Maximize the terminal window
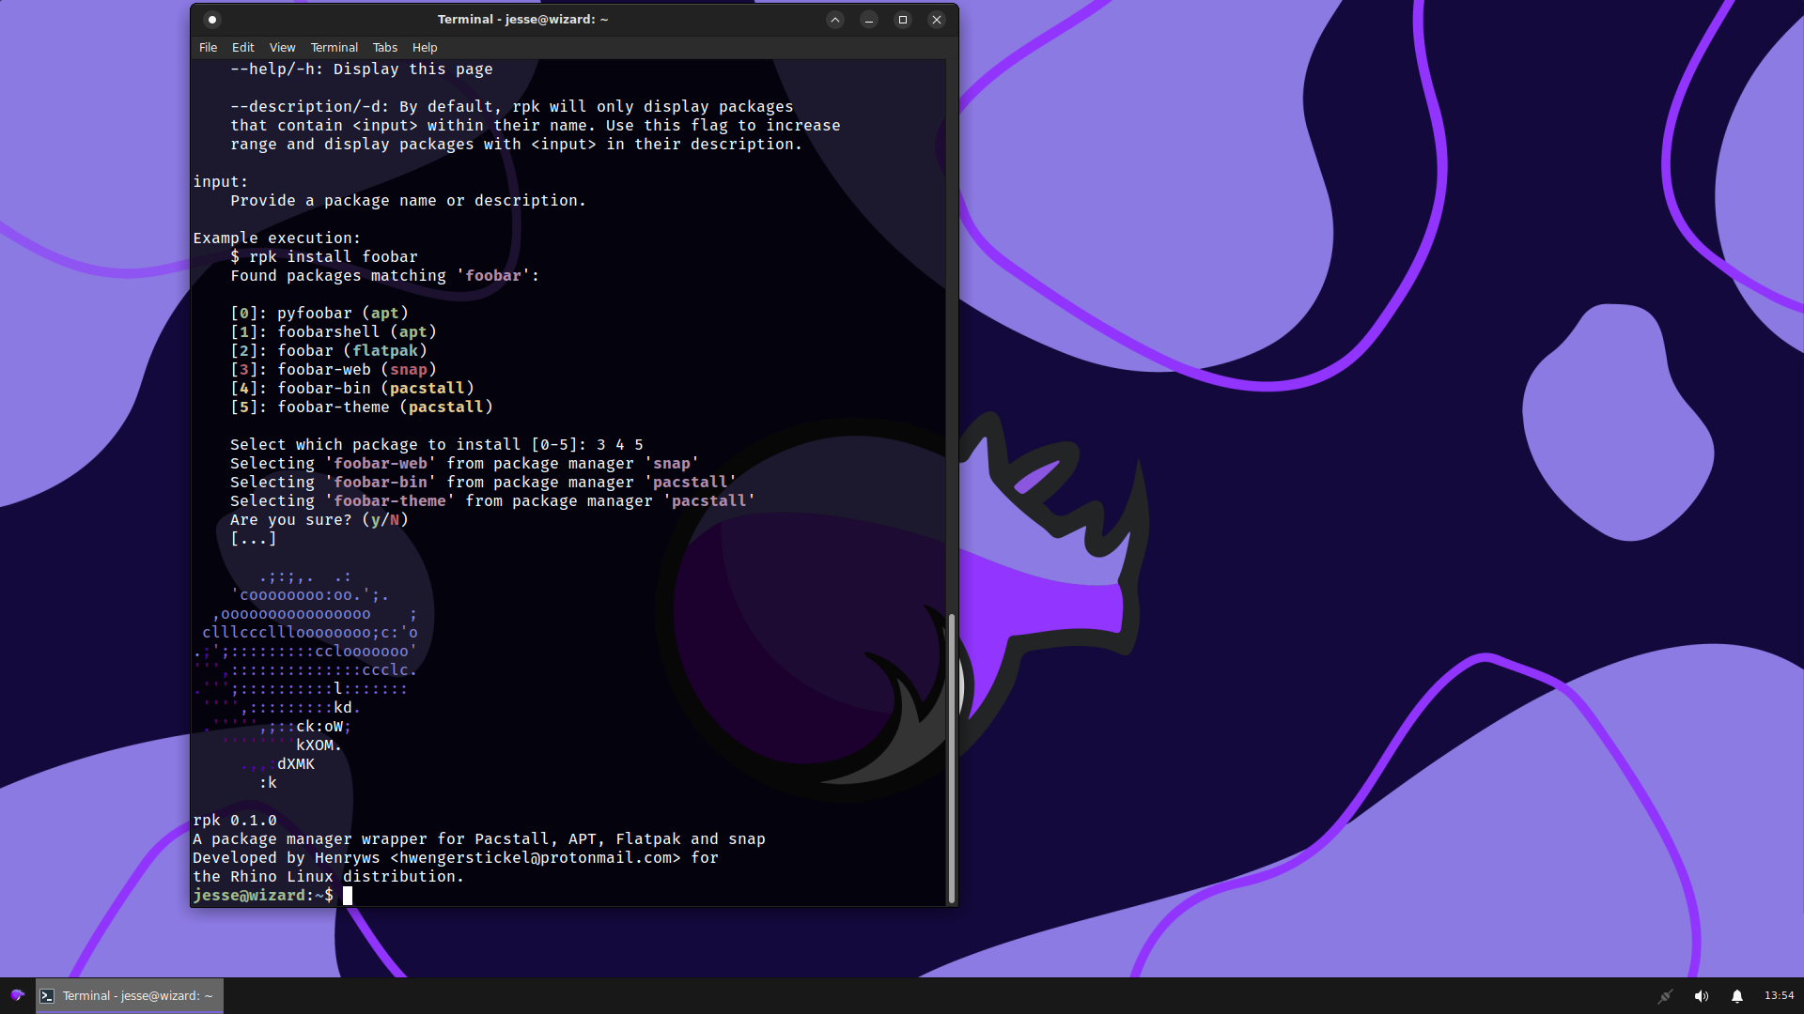 pyautogui.click(x=903, y=20)
